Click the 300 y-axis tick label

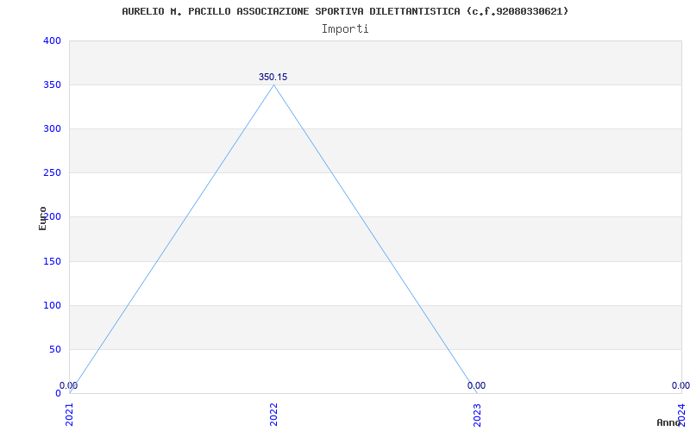coord(52,128)
